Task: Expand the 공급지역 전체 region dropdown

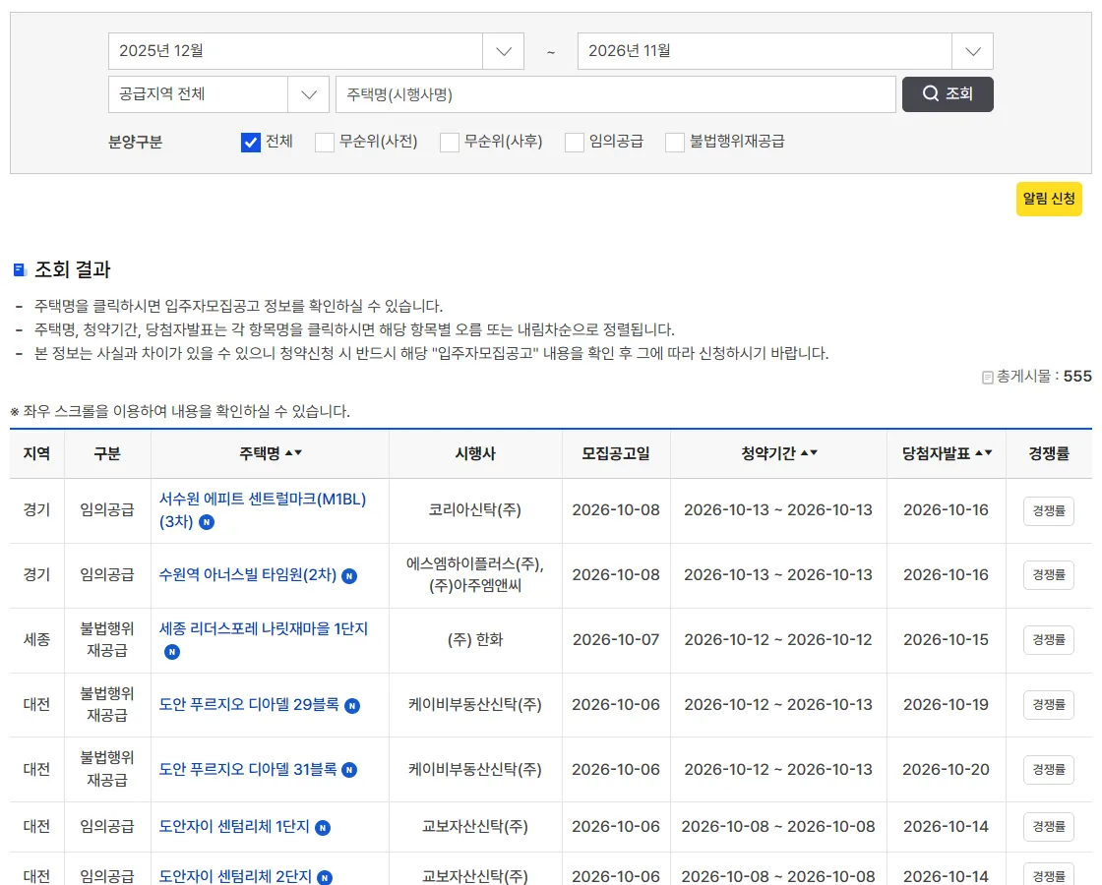Action: [218, 94]
